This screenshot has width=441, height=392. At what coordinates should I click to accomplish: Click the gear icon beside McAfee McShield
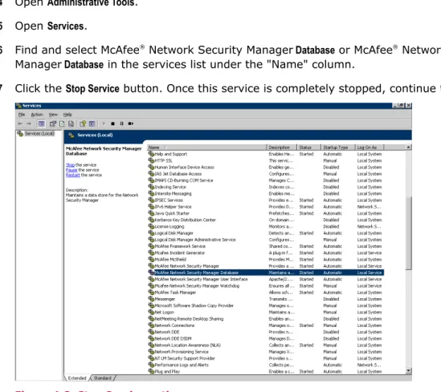tap(151, 259)
